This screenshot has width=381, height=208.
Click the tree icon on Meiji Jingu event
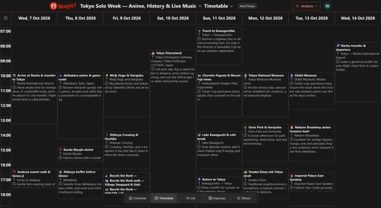tap(107, 75)
